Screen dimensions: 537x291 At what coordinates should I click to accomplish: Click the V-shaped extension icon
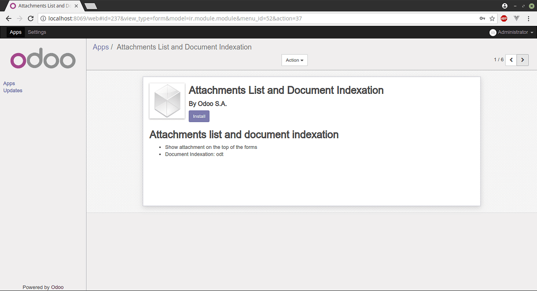tap(517, 18)
